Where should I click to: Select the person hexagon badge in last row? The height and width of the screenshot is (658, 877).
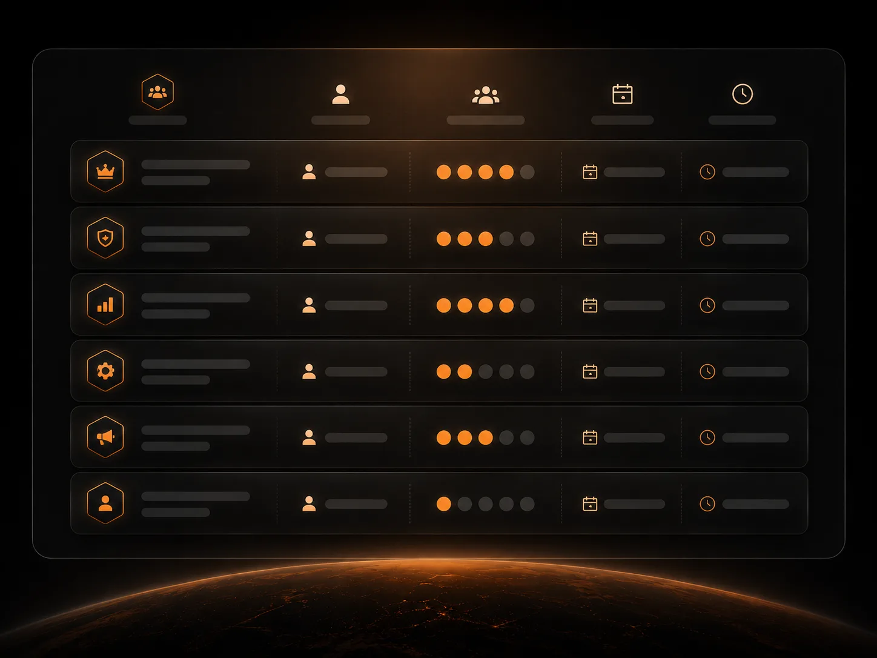tap(105, 503)
